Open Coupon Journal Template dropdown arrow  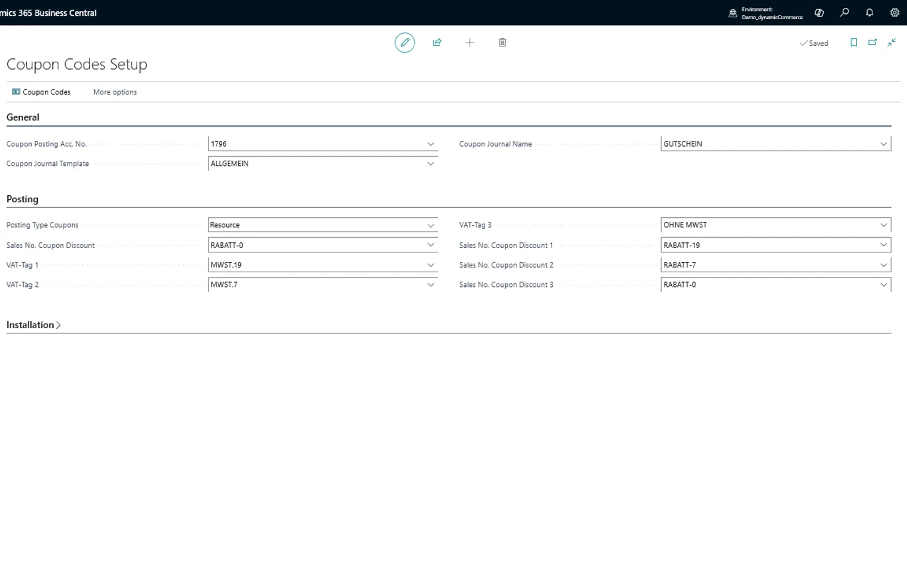pos(431,164)
